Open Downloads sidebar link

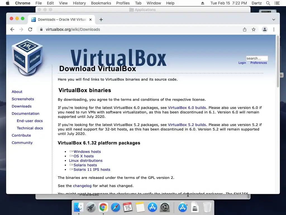pos(22,106)
